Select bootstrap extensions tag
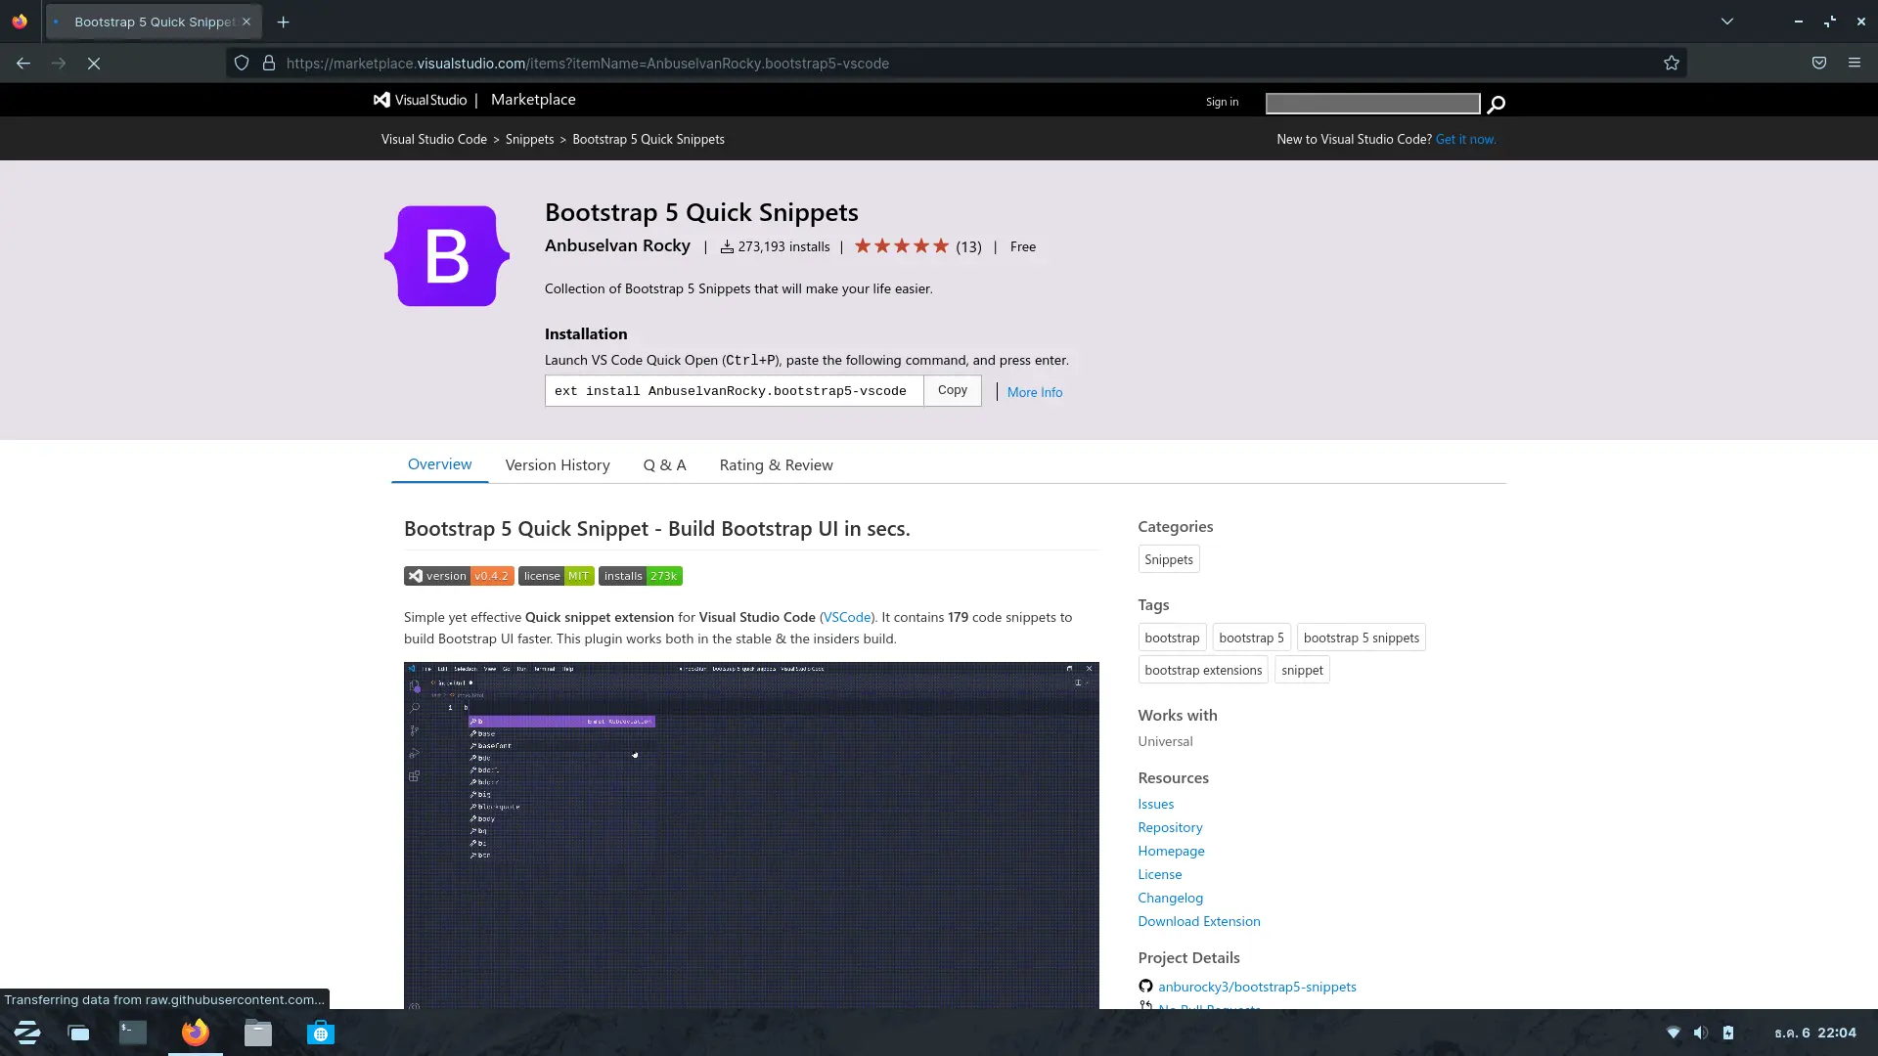 tap(1203, 670)
